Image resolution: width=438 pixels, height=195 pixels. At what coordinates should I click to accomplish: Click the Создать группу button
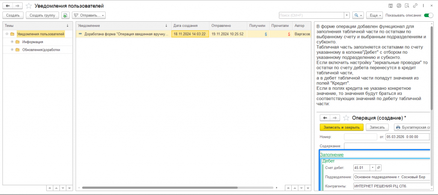[x=42, y=15]
